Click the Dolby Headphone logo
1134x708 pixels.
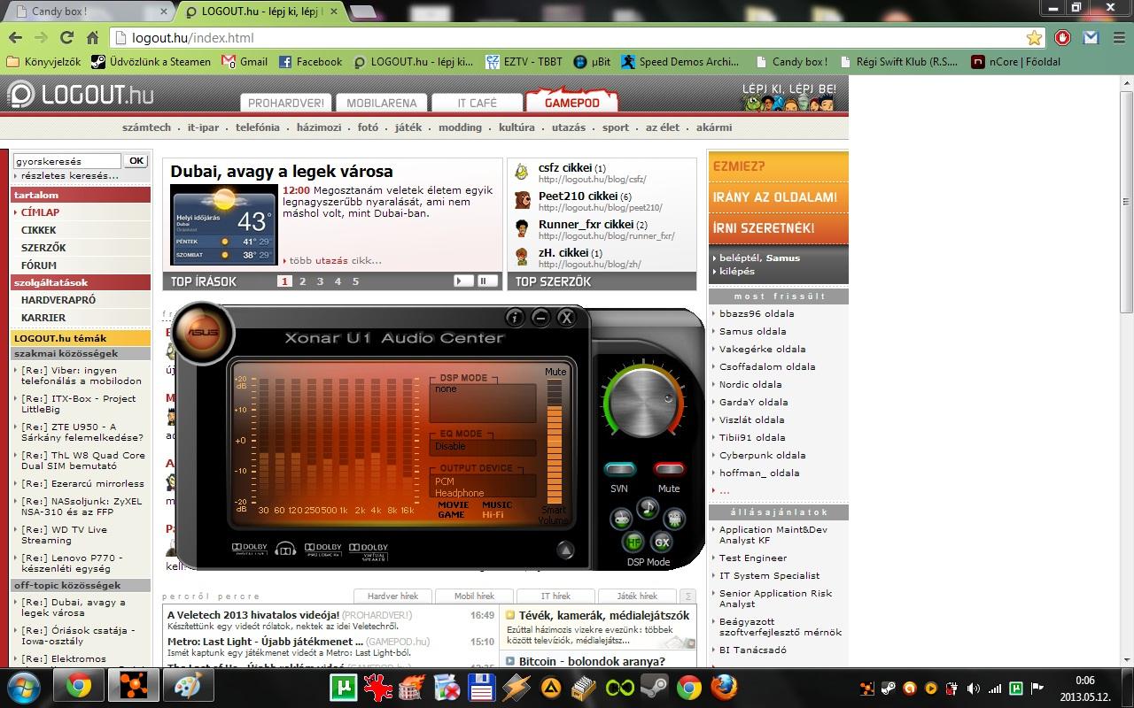click(x=285, y=550)
